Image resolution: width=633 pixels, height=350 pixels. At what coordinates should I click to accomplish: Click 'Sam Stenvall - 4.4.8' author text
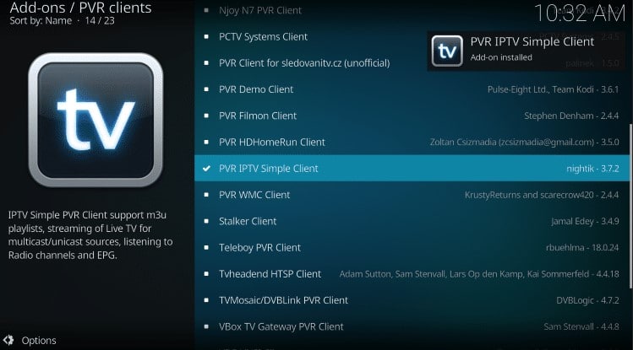pos(581,326)
